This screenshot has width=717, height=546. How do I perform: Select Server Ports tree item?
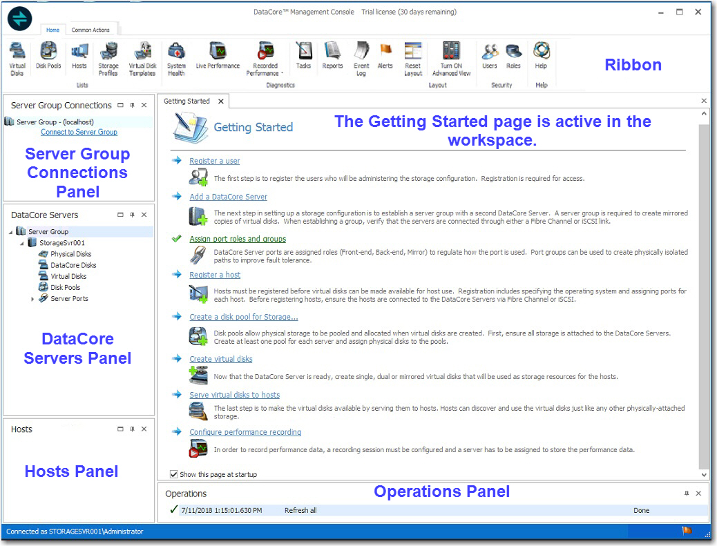(69, 298)
